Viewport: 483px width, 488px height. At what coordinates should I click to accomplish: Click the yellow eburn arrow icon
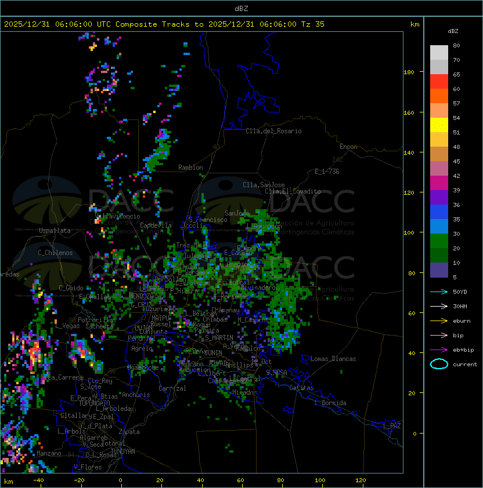pyautogui.click(x=439, y=321)
